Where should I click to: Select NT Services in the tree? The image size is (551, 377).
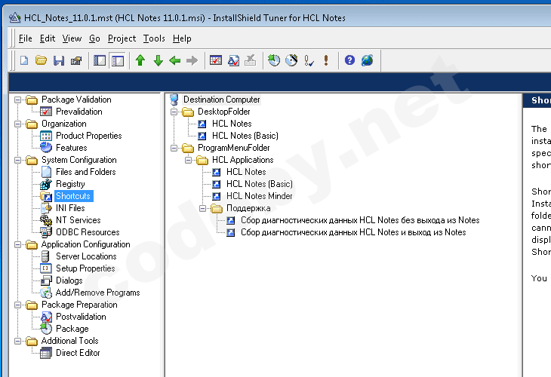(x=78, y=220)
